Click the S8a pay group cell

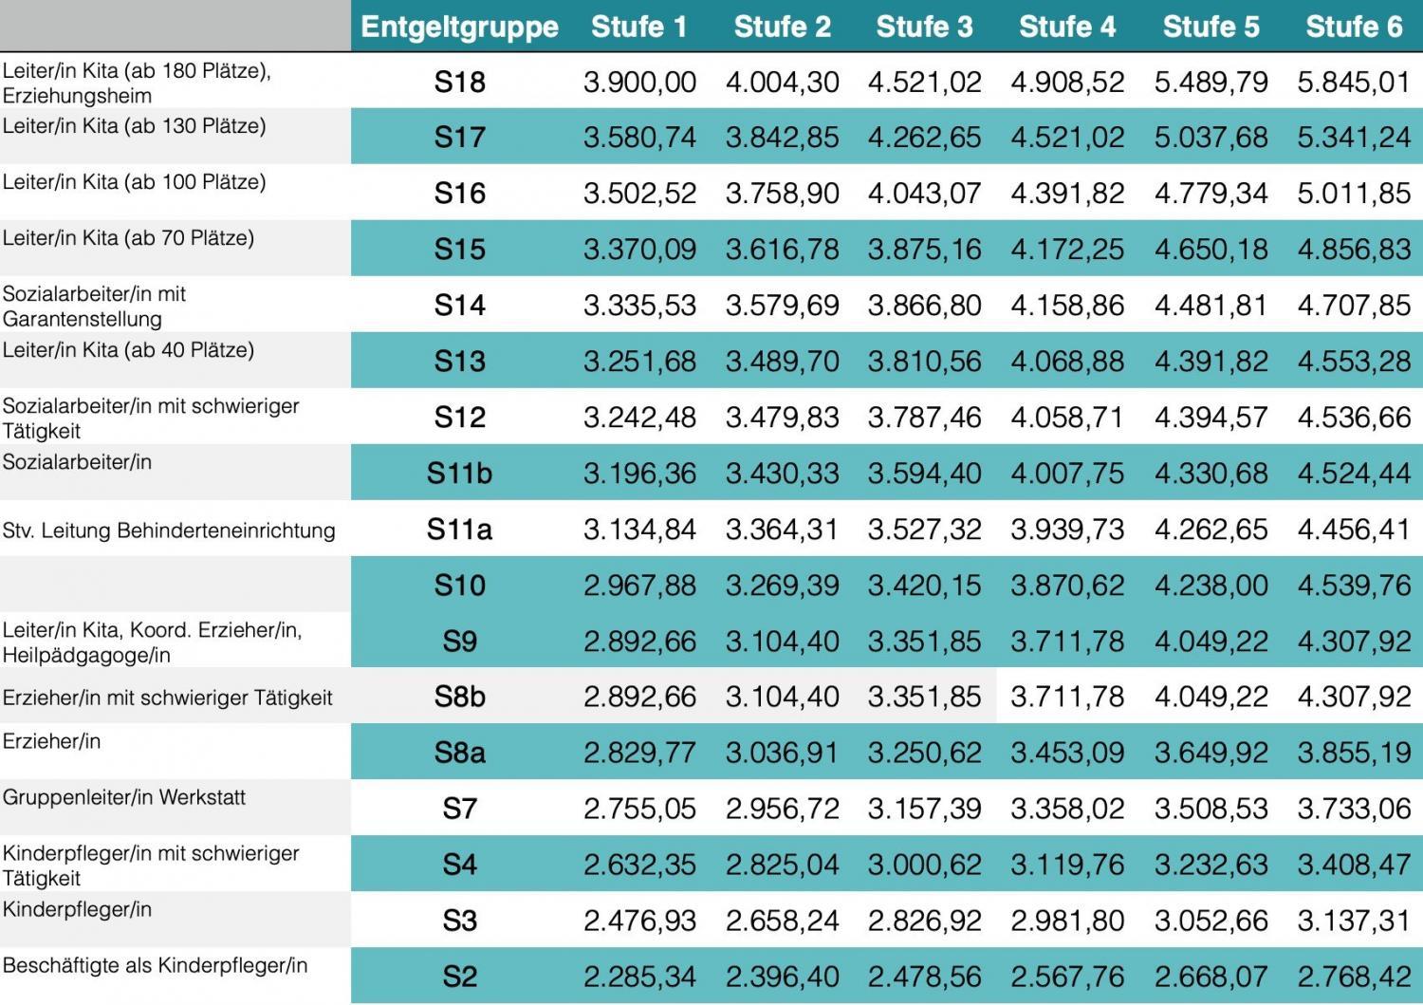coord(459,753)
